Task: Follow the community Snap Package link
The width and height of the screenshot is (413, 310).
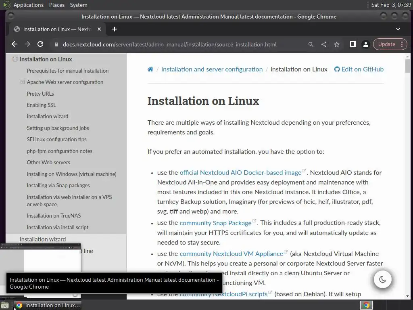Action: click(x=215, y=223)
